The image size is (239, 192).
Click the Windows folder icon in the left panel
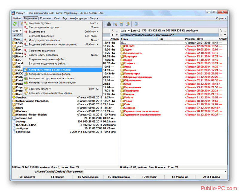click(x=14, y=111)
